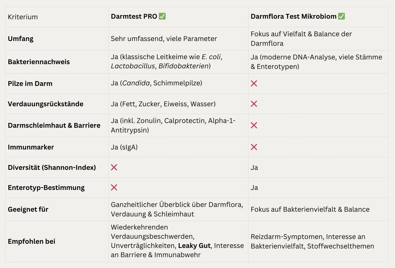Click the Sehr umfassend, viele Parameter cell
The height and width of the screenshot is (268, 395).
tap(164, 39)
